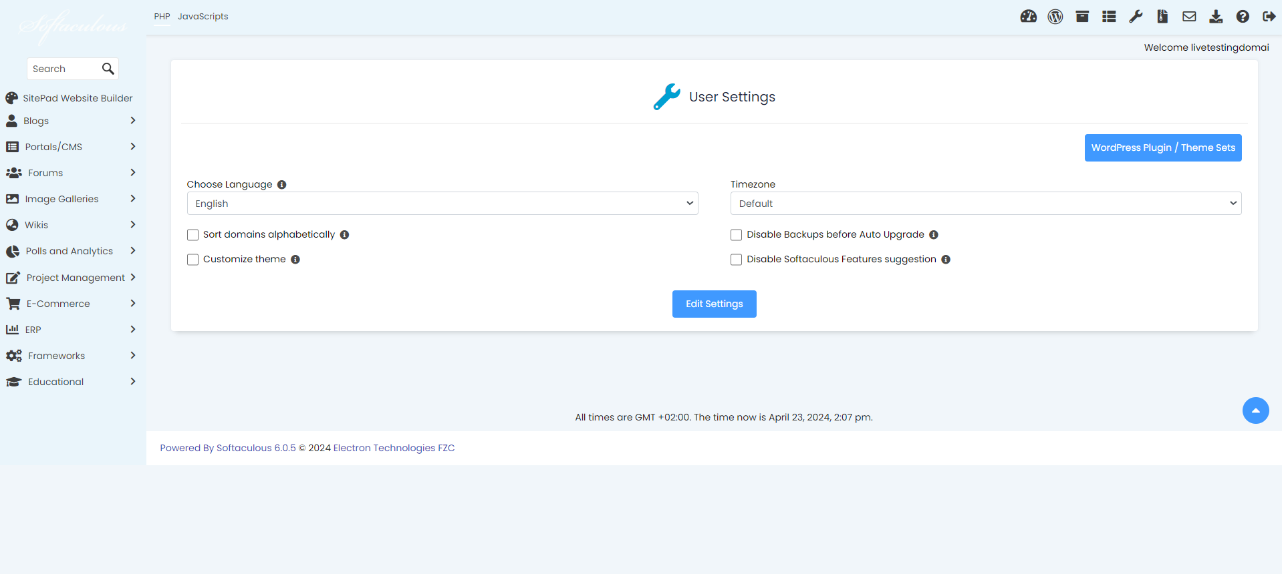The image size is (1282, 574).
Task: Open the Choose Language dropdown
Action: [442, 204]
